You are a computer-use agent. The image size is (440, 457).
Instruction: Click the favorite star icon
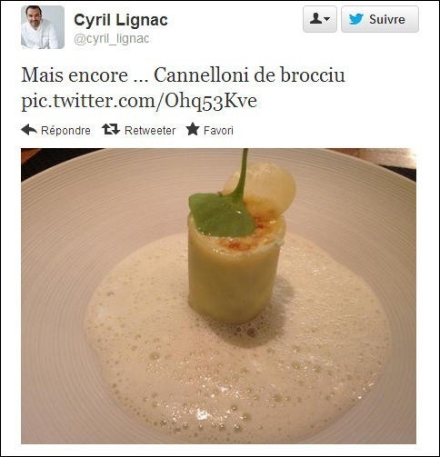pos(193,129)
